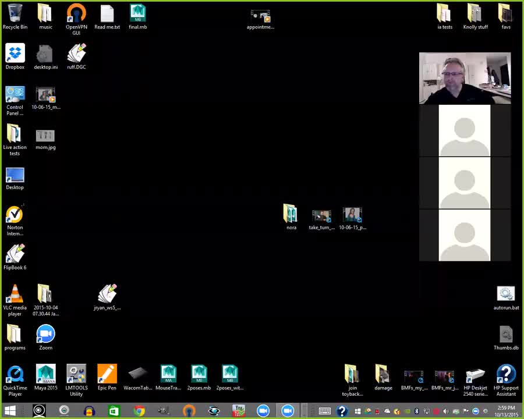Open the Live action tests folder
This screenshot has height=419, width=524.
coord(15,140)
